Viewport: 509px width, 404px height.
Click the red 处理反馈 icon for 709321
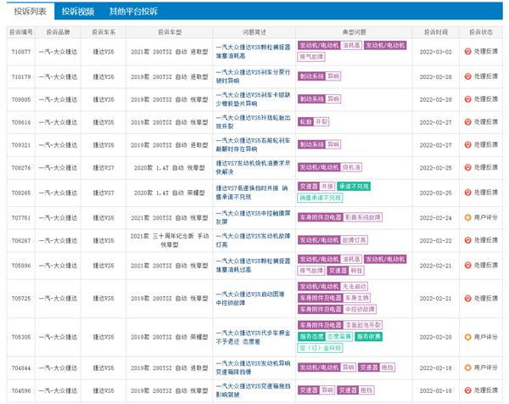click(467, 144)
